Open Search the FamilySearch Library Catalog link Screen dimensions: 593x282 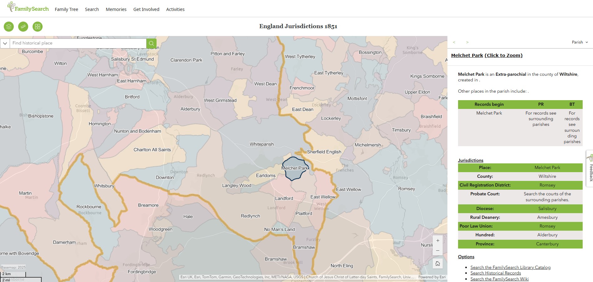point(510,267)
